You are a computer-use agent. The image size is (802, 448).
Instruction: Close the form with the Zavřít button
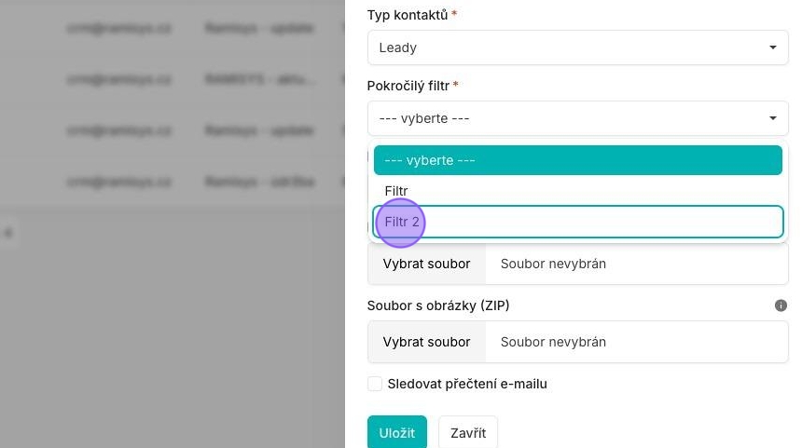click(468, 433)
